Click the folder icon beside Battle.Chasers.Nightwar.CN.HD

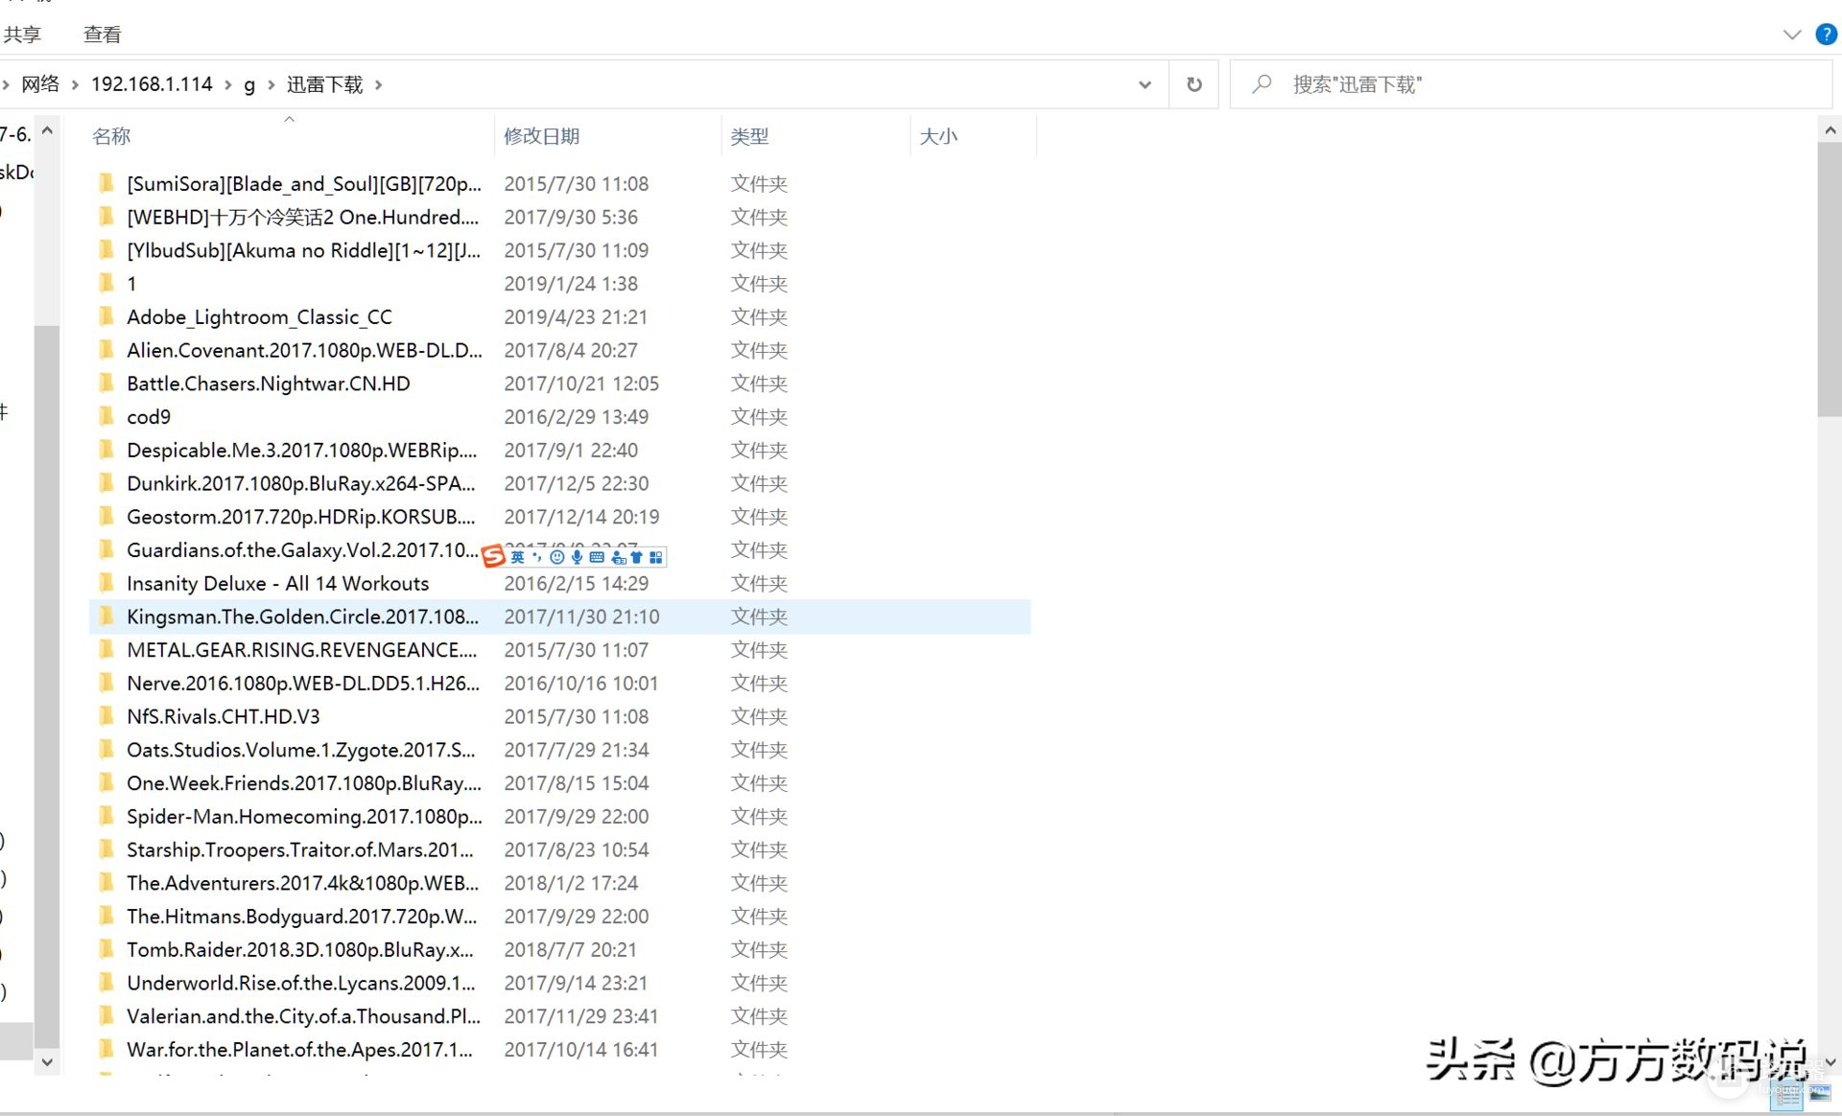coord(106,383)
